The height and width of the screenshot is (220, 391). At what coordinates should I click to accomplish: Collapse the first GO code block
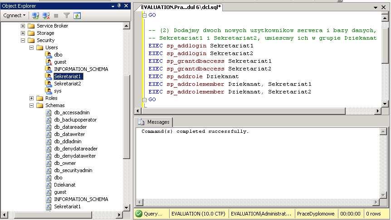(144, 15)
